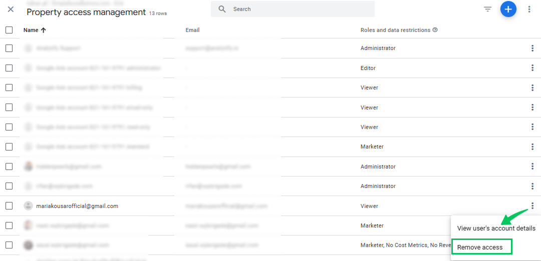
Task: Tick the checkbox for Analytify Support row
Action: click(x=9, y=48)
